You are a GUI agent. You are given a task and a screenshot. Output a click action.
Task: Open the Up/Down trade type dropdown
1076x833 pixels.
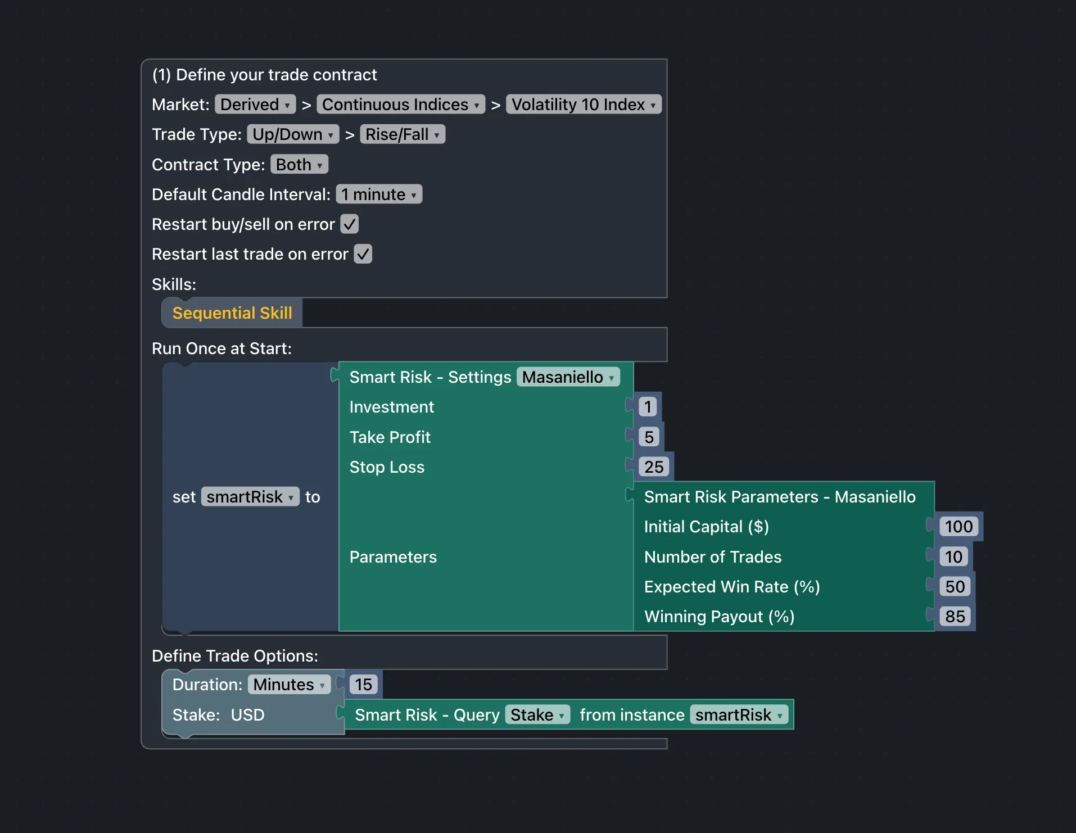[293, 134]
